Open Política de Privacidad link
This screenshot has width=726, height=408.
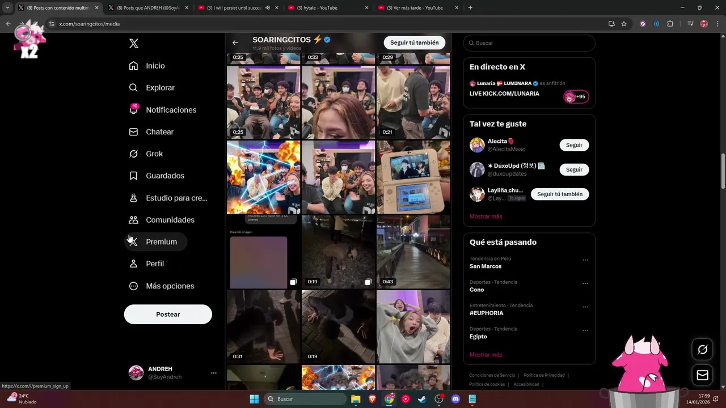click(544, 375)
